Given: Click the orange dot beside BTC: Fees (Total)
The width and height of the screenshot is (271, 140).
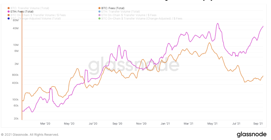Looking at the screenshot, I should click(x=100, y=8).
